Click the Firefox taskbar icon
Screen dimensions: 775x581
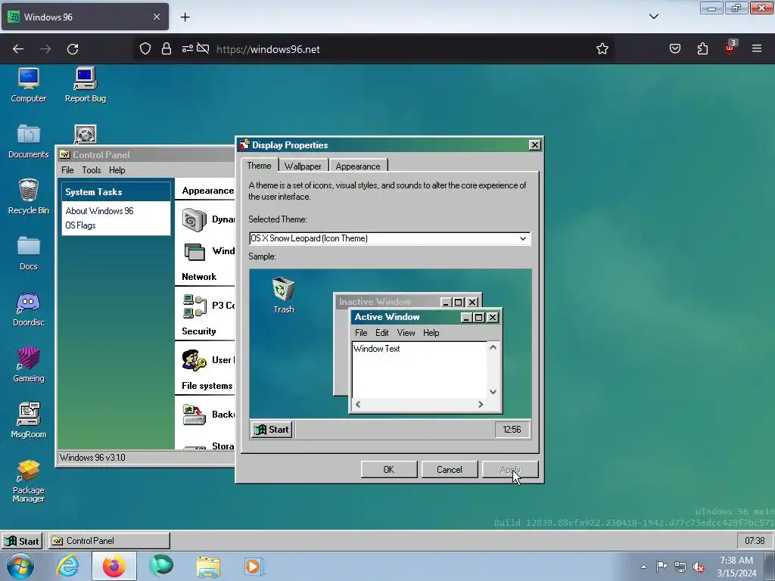[114, 566]
